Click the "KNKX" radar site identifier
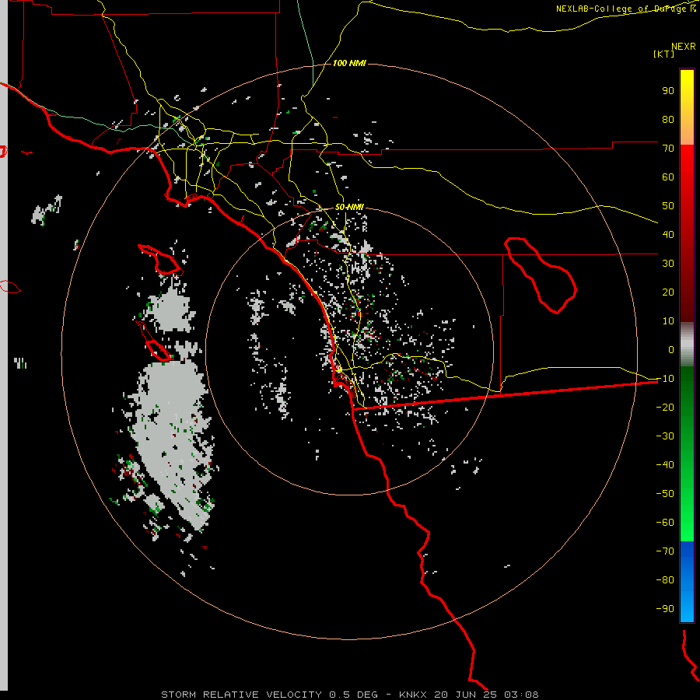Image resolution: width=700 pixels, height=700 pixels. (x=413, y=695)
